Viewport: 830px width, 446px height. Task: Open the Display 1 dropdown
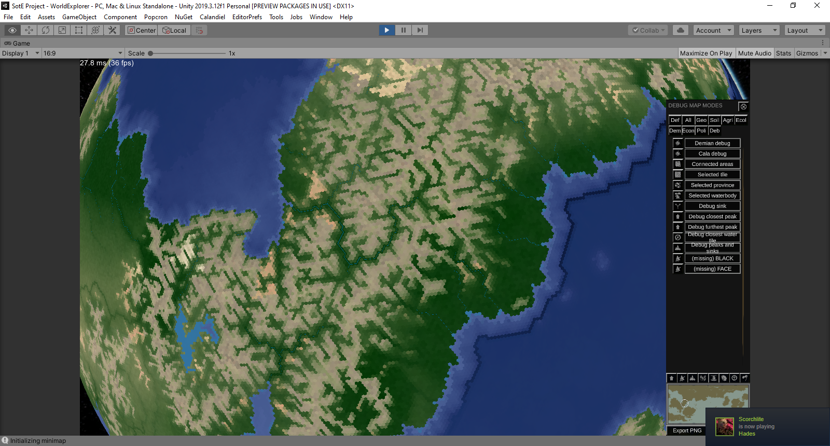[21, 53]
